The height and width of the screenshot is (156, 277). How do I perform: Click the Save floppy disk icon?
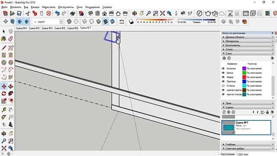(19, 13)
